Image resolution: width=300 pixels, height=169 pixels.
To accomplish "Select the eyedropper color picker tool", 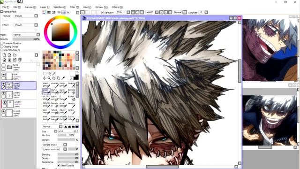I will pos(63,78).
